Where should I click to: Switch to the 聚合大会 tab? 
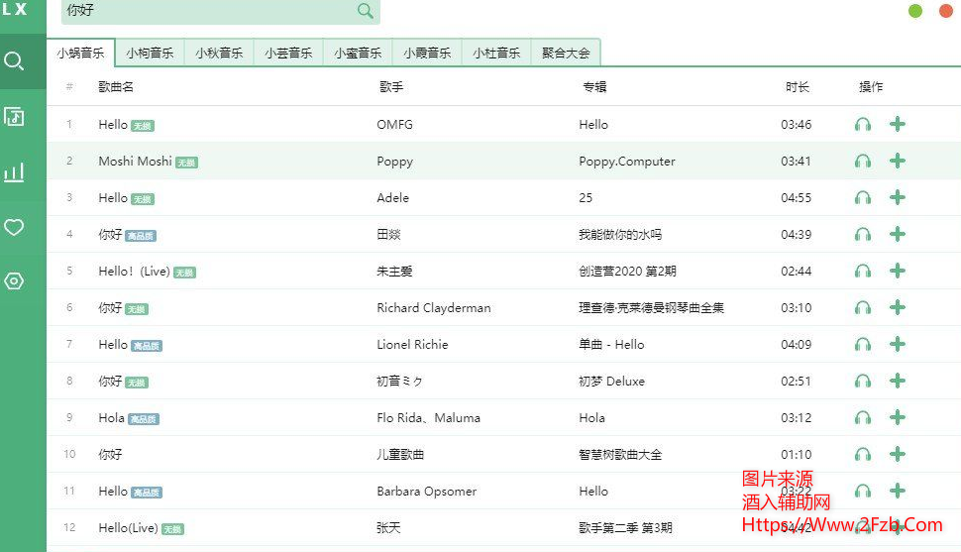point(566,54)
